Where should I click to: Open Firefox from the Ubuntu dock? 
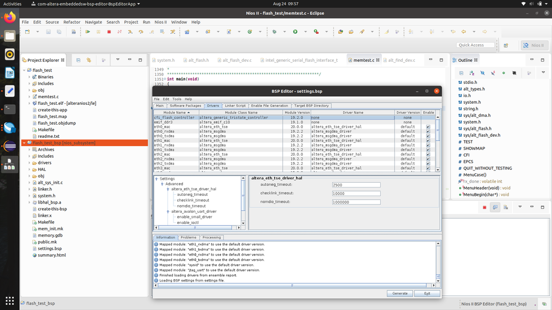9,18
